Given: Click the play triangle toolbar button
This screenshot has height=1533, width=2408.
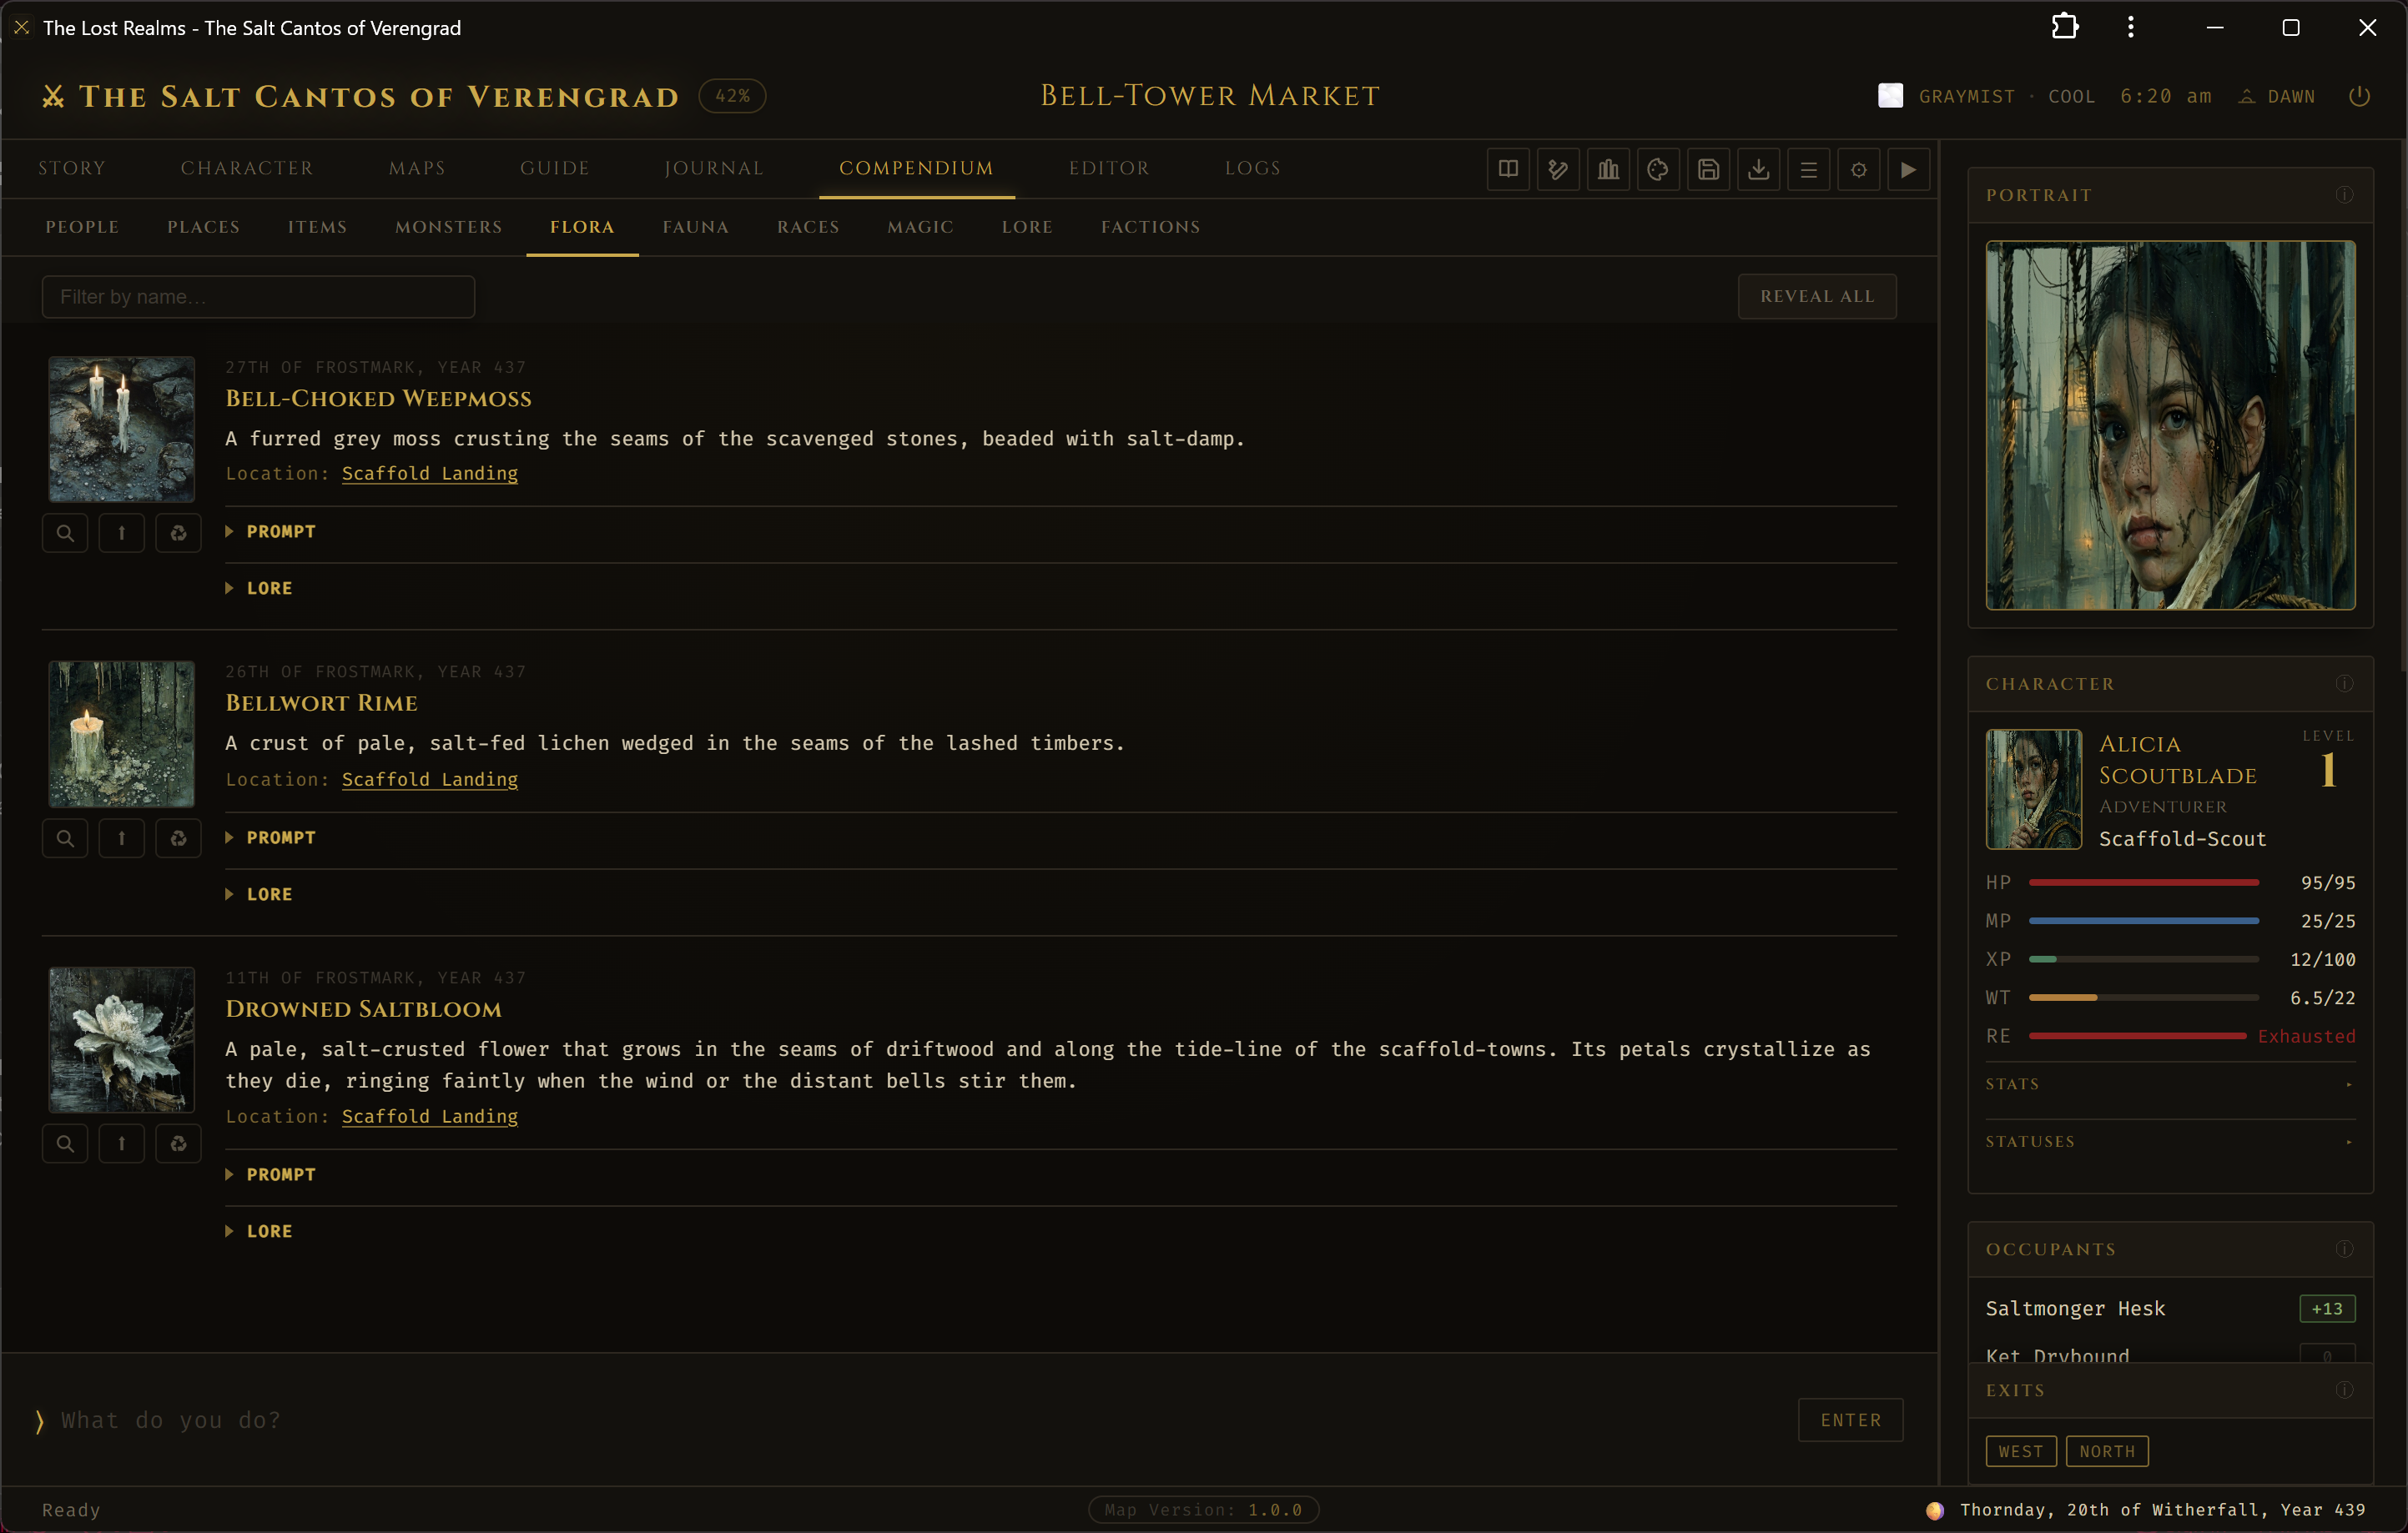Looking at the screenshot, I should tap(1908, 168).
